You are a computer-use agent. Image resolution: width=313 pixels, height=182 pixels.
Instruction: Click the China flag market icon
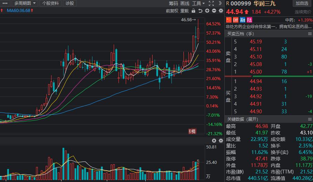[228, 19]
